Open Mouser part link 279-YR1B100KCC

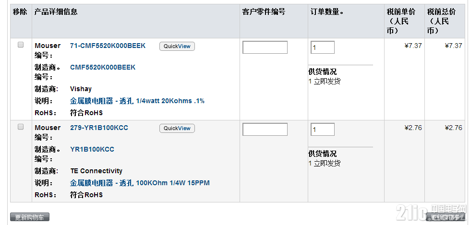99,128
